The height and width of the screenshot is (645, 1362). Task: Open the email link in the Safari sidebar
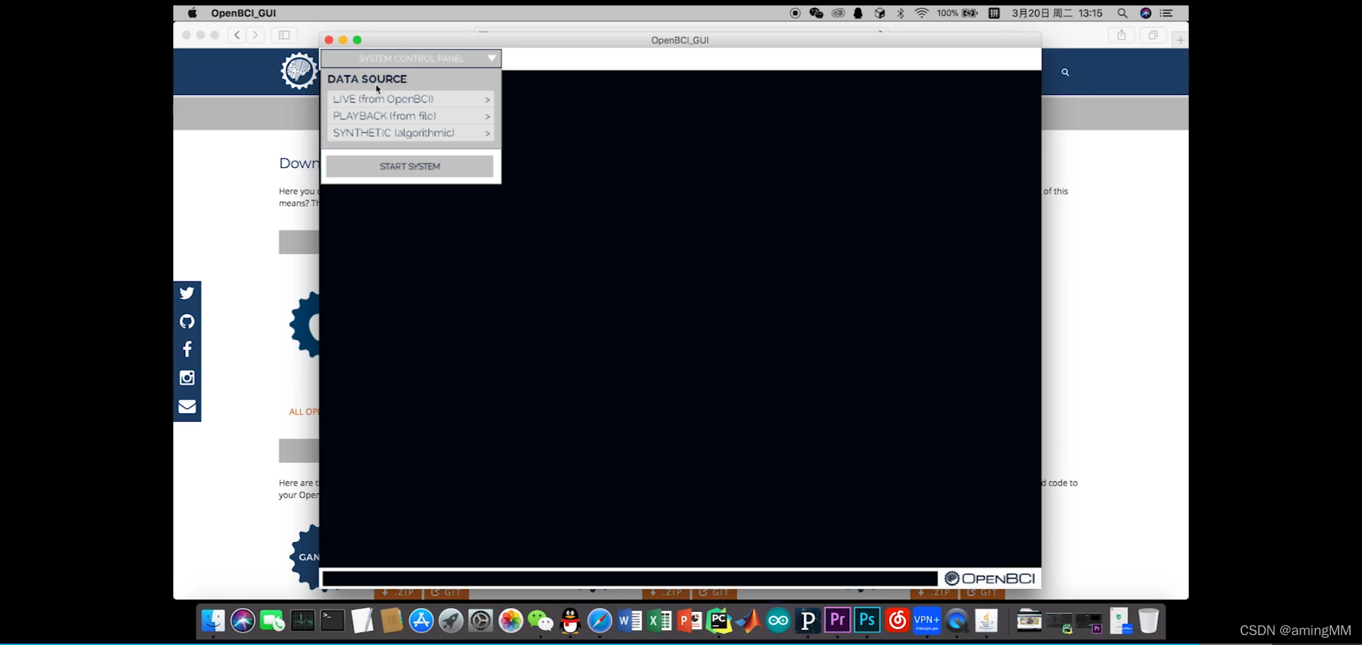[x=187, y=406]
